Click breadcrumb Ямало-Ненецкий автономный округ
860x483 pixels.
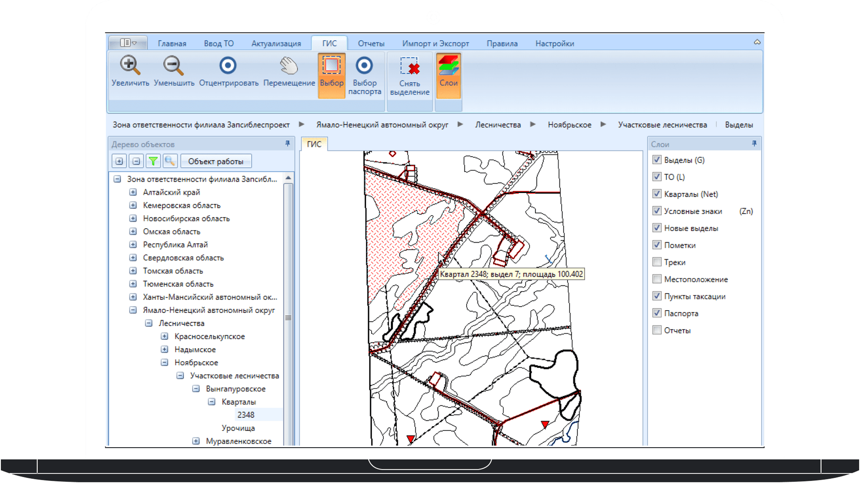pyautogui.click(x=382, y=125)
